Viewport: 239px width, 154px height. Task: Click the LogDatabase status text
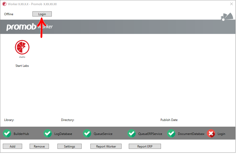(x=63, y=134)
